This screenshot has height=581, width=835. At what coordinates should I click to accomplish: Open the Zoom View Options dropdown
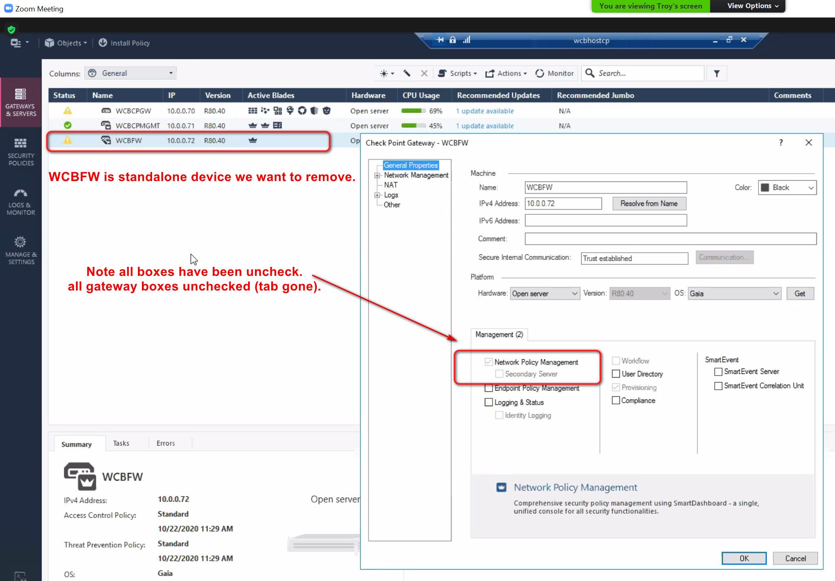752,6
